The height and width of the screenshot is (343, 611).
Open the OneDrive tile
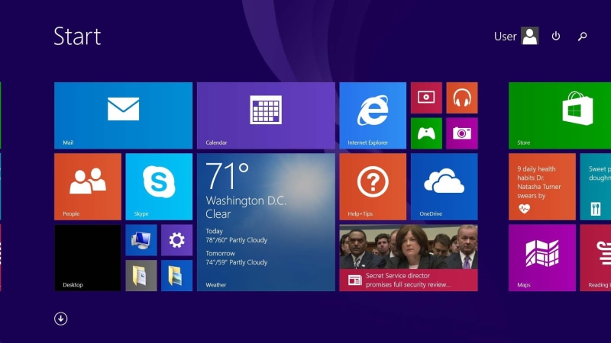[x=445, y=187]
